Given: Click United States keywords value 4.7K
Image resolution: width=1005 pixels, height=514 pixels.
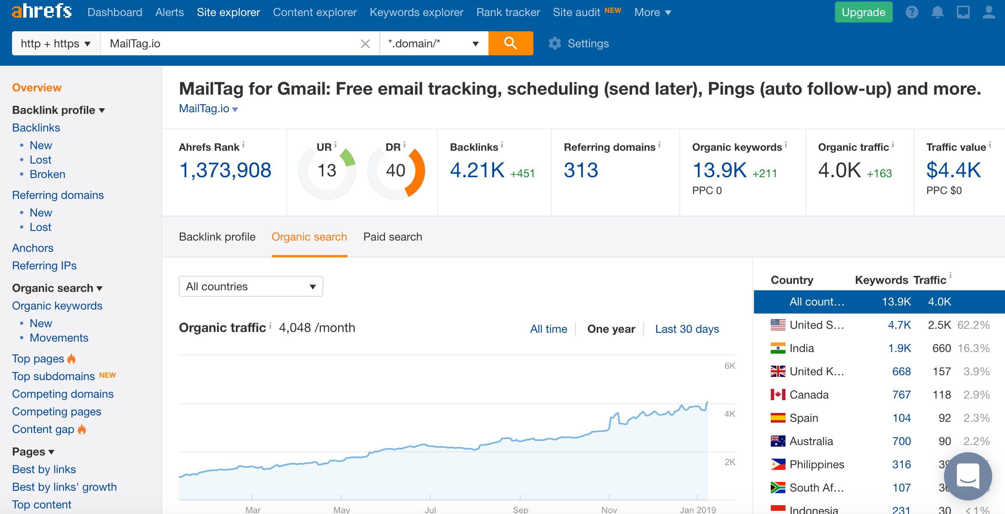Looking at the screenshot, I should click(x=900, y=325).
